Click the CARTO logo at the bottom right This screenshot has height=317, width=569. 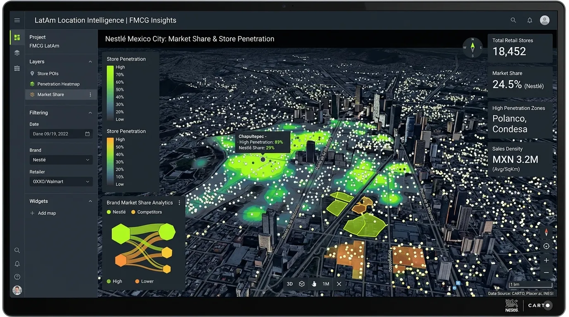(540, 305)
